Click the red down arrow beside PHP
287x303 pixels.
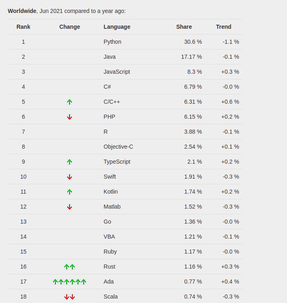(70, 117)
